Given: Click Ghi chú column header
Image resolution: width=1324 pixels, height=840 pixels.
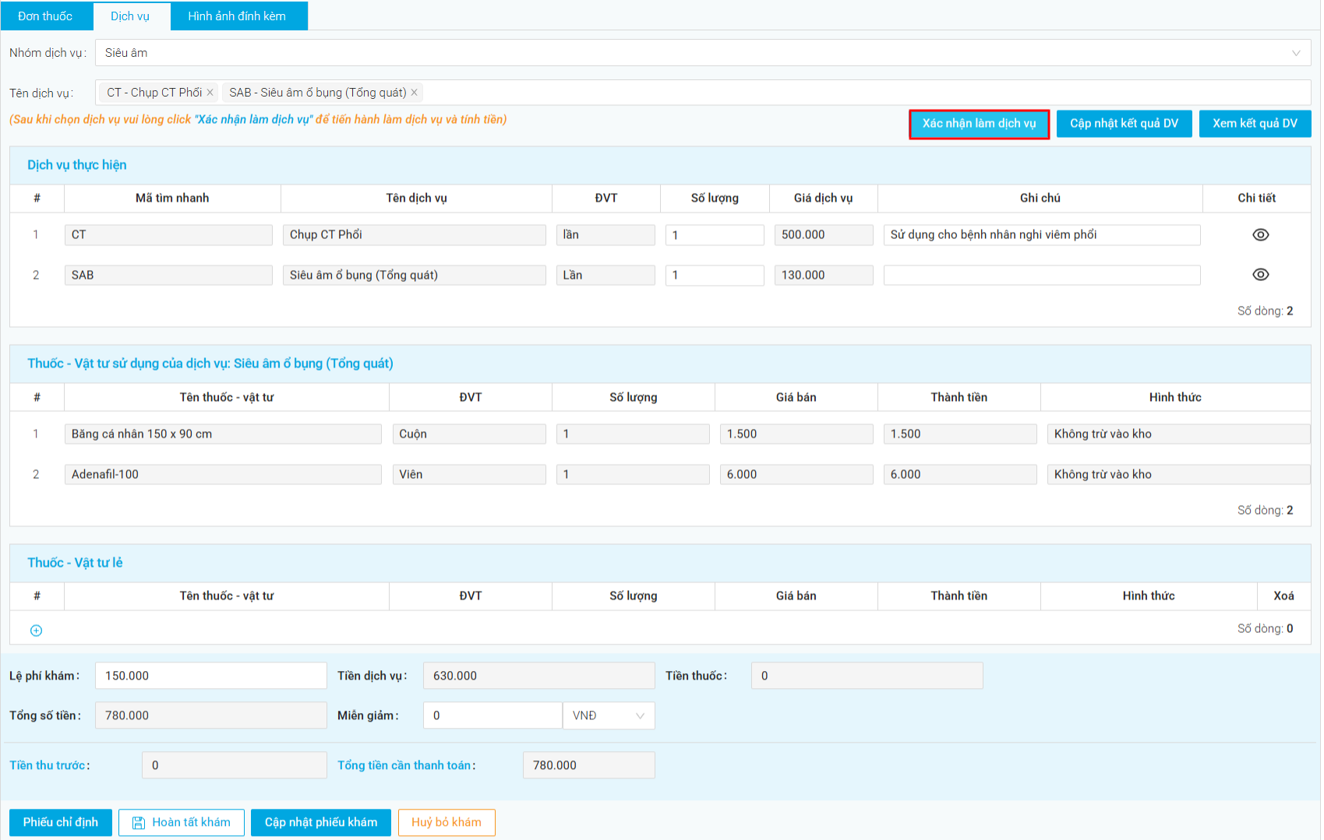Looking at the screenshot, I should click(1040, 199).
